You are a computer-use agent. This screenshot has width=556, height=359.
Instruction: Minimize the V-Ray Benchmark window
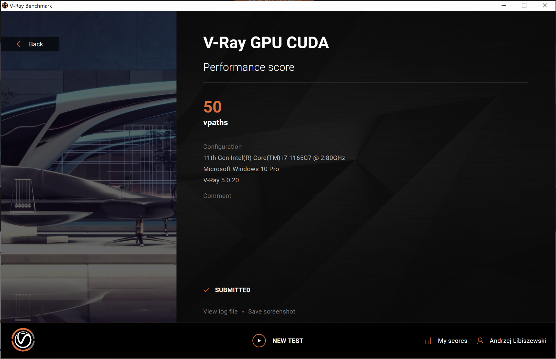click(504, 6)
